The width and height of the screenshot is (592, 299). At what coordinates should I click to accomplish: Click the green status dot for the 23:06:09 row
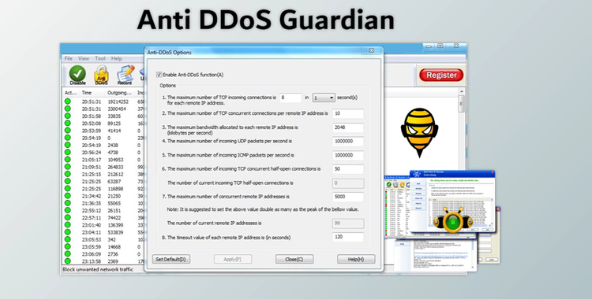(x=68, y=254)
